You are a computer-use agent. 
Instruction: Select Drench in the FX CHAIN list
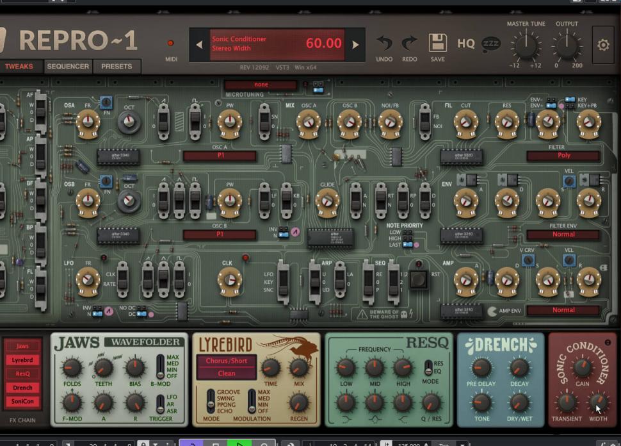tap(23, 387)
